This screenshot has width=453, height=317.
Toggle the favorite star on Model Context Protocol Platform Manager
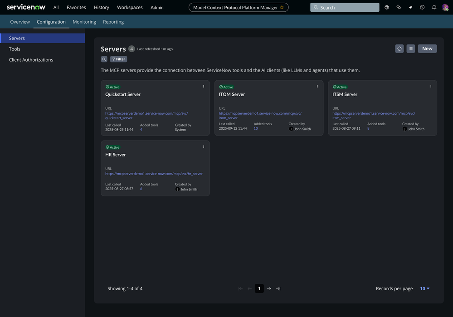(281, 6)
